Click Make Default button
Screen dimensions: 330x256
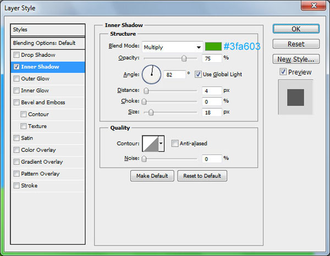click(x=152, y=176)
